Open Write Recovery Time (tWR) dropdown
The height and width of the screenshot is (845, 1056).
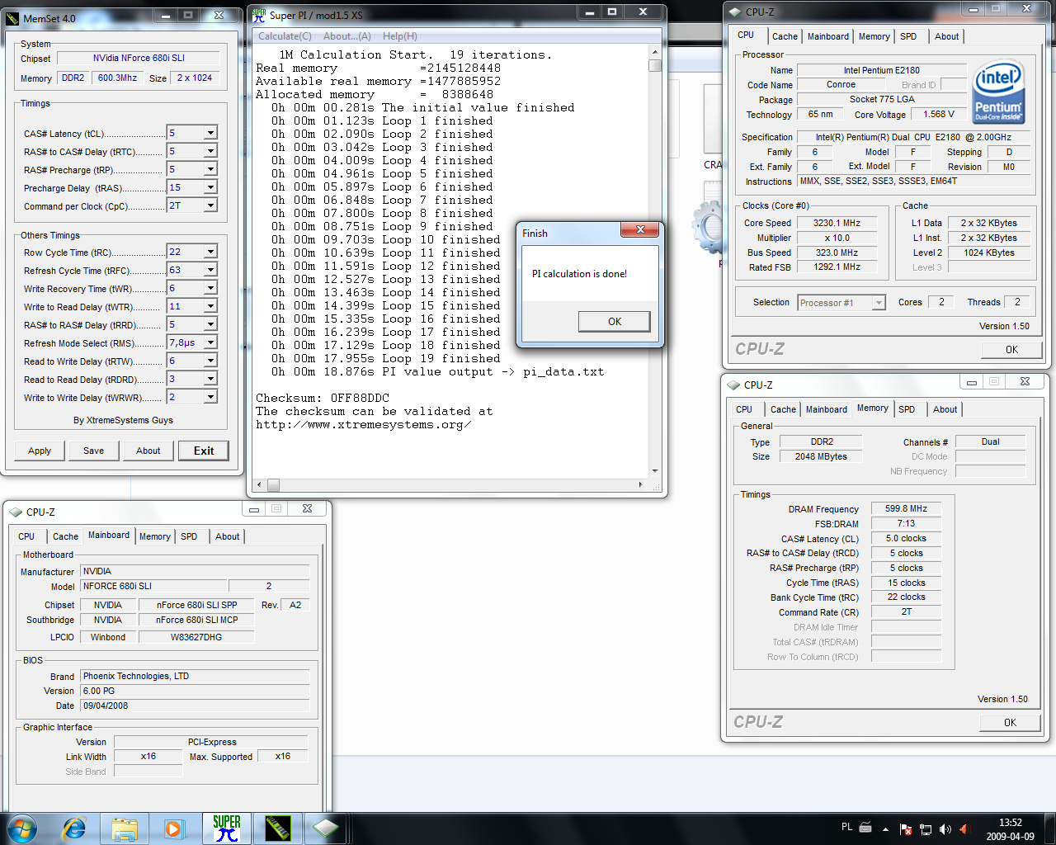pyautogui.click(x=210, y=288)
